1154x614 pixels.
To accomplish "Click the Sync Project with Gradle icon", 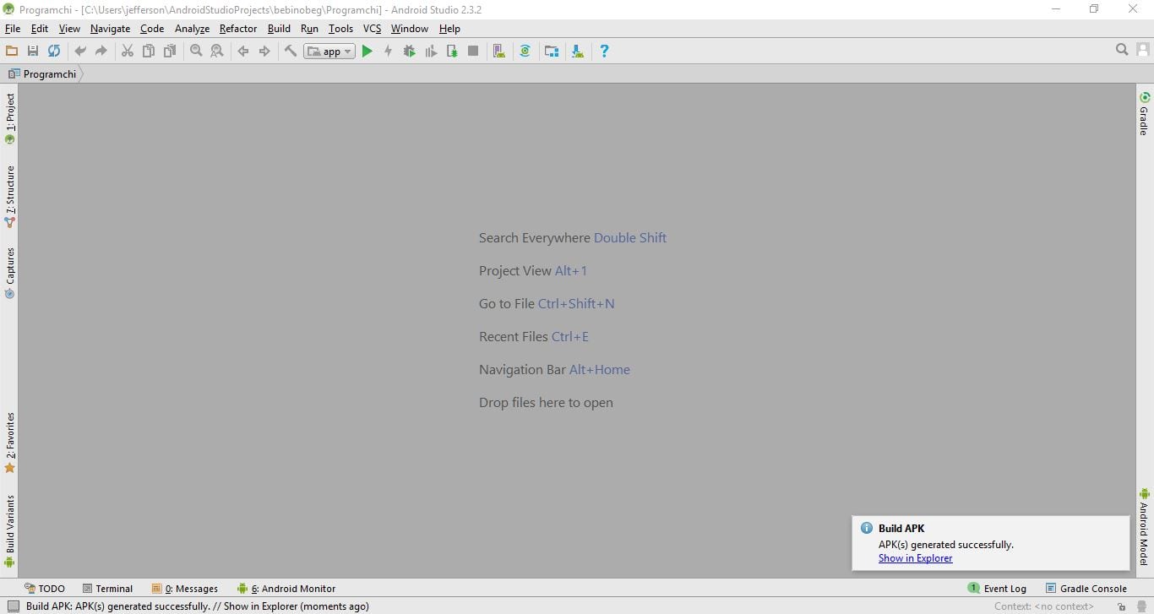I will tap(525, 51).
